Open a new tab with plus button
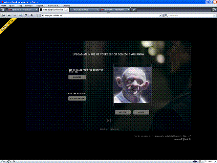The width and height of the screenshot is (217, 163). click(134, 10)
